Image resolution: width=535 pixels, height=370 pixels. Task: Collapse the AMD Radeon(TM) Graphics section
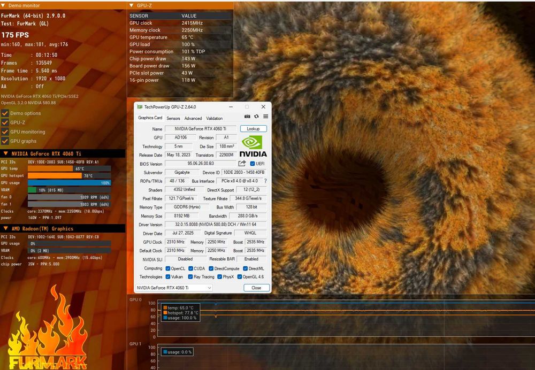point(6,228)
